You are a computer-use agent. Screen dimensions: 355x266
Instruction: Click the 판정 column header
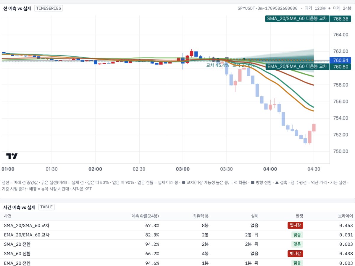pyautogui.click(x=299, y=216)
